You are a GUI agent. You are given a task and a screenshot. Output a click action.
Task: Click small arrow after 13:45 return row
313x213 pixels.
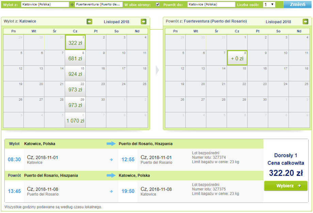point(111,191)
